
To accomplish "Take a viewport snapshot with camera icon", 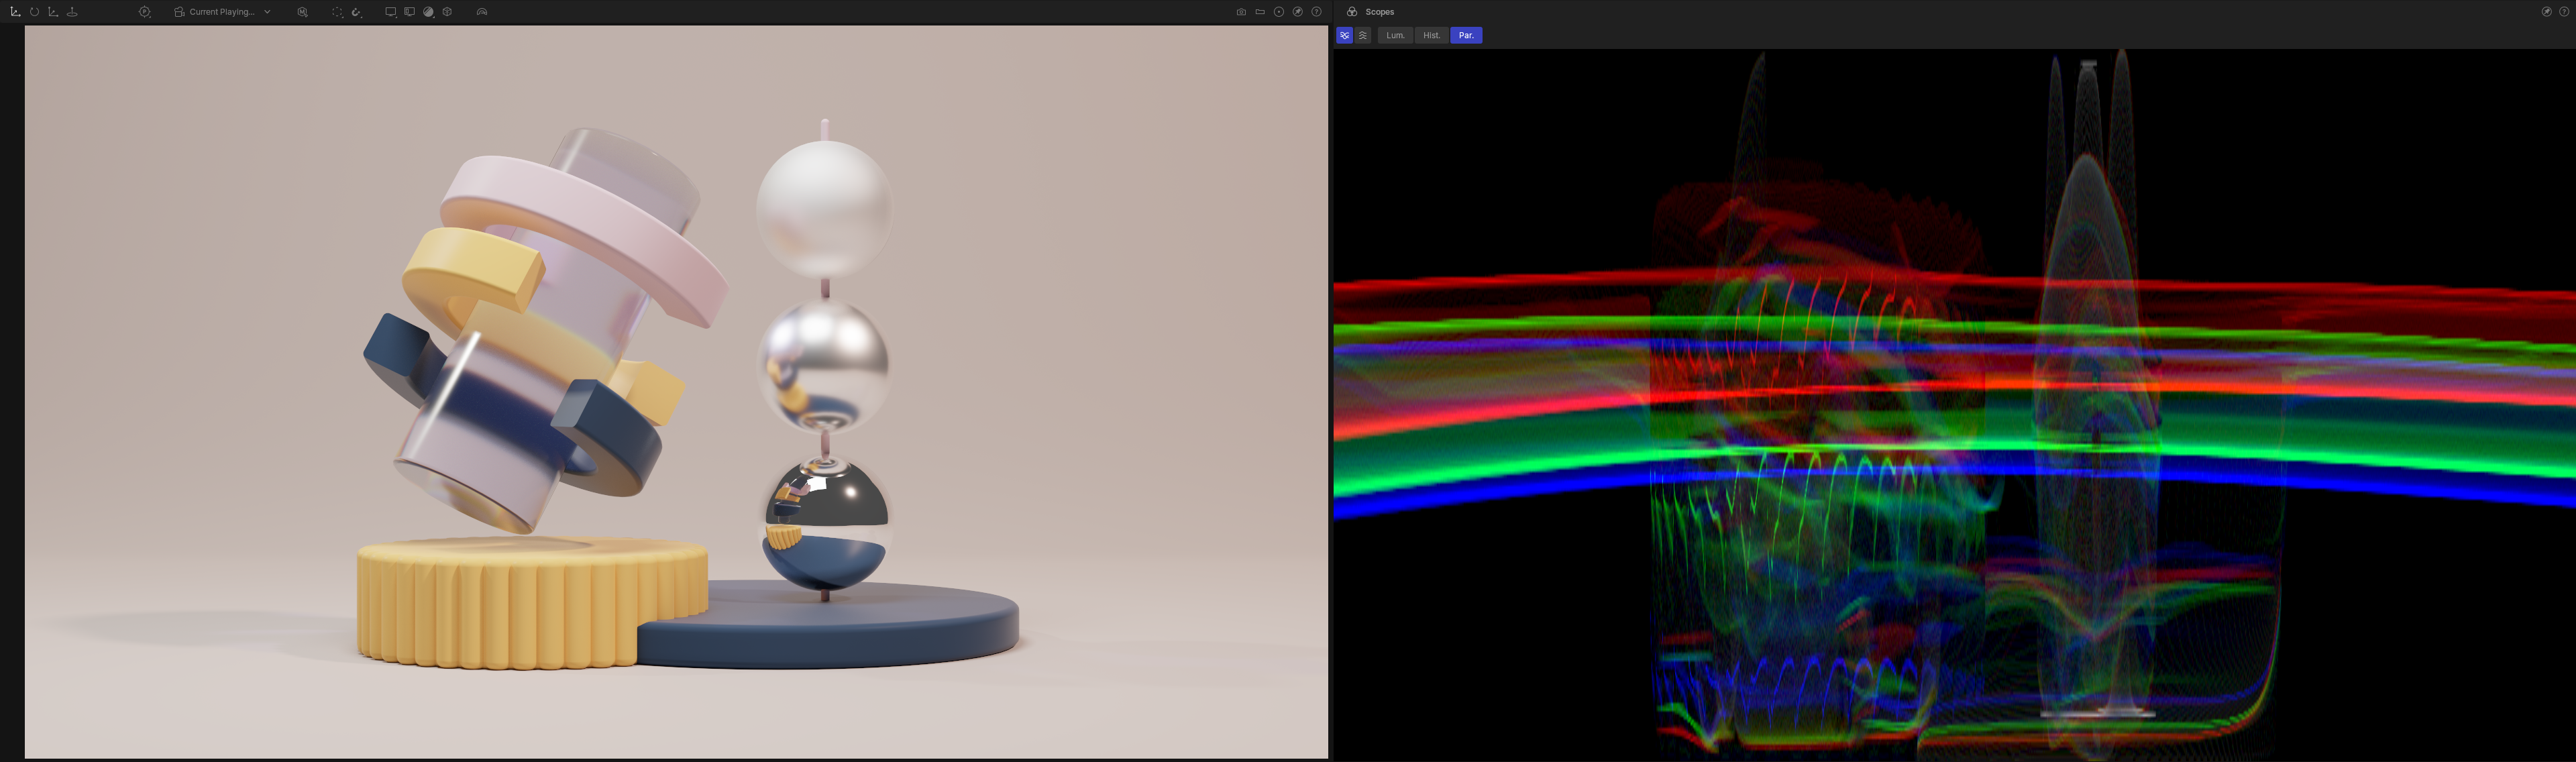I will 1241,12.
